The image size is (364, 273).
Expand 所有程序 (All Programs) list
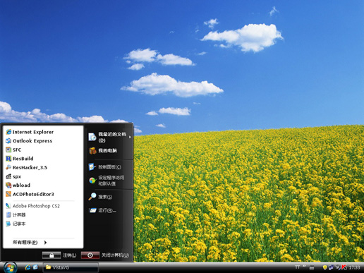30,242
